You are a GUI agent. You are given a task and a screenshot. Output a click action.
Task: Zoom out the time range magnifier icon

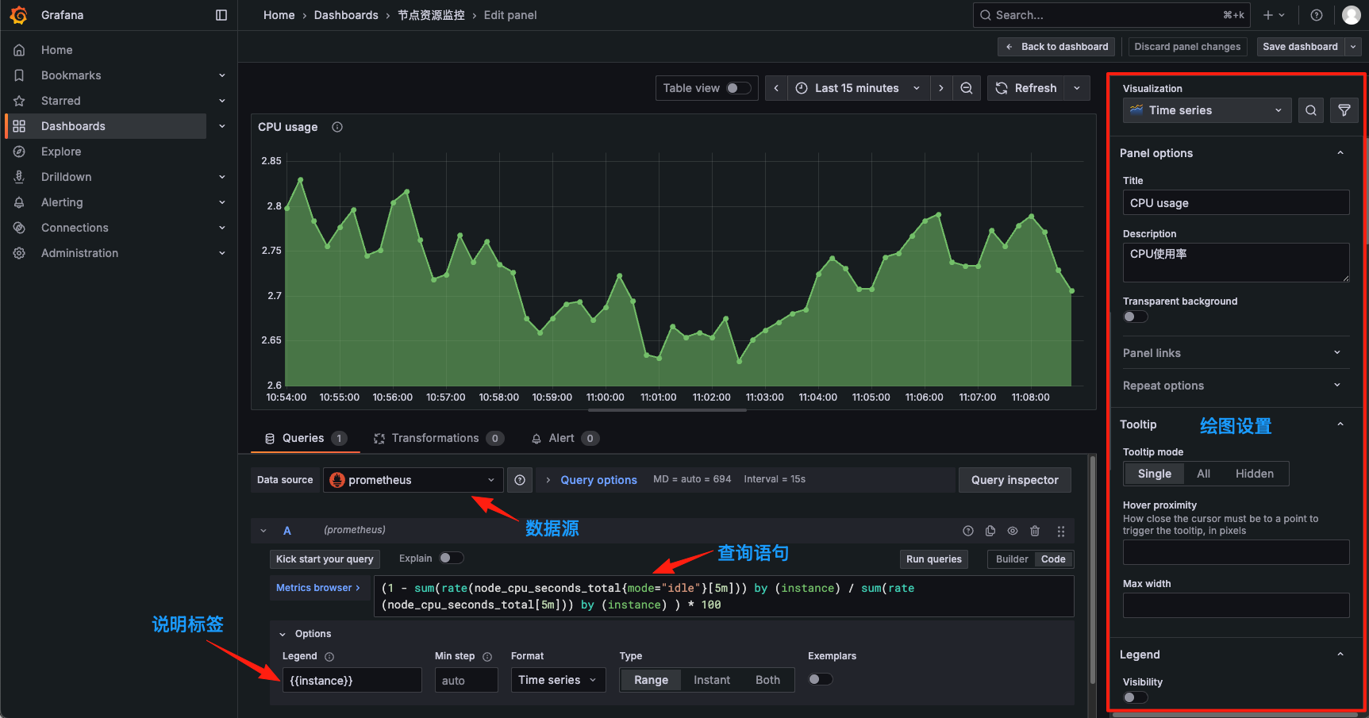coord(967,87)
